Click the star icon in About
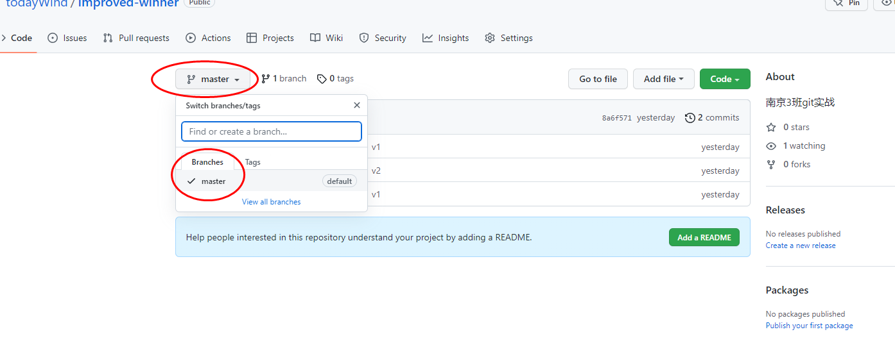The height and width of the screenshot is (341, 895). coord(771,128)
